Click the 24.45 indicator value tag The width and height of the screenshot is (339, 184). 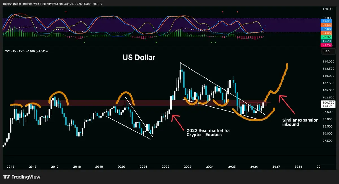tap(327, 33)
